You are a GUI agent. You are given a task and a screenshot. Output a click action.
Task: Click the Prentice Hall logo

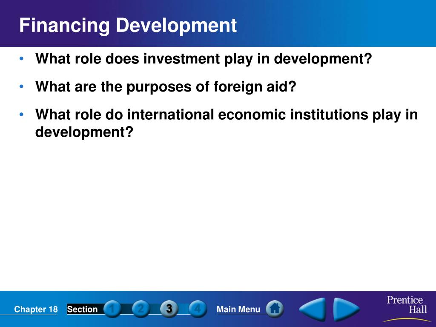point(407,309)
